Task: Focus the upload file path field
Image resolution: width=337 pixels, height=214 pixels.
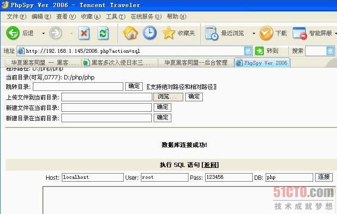Action: click(x=107, y=97)
